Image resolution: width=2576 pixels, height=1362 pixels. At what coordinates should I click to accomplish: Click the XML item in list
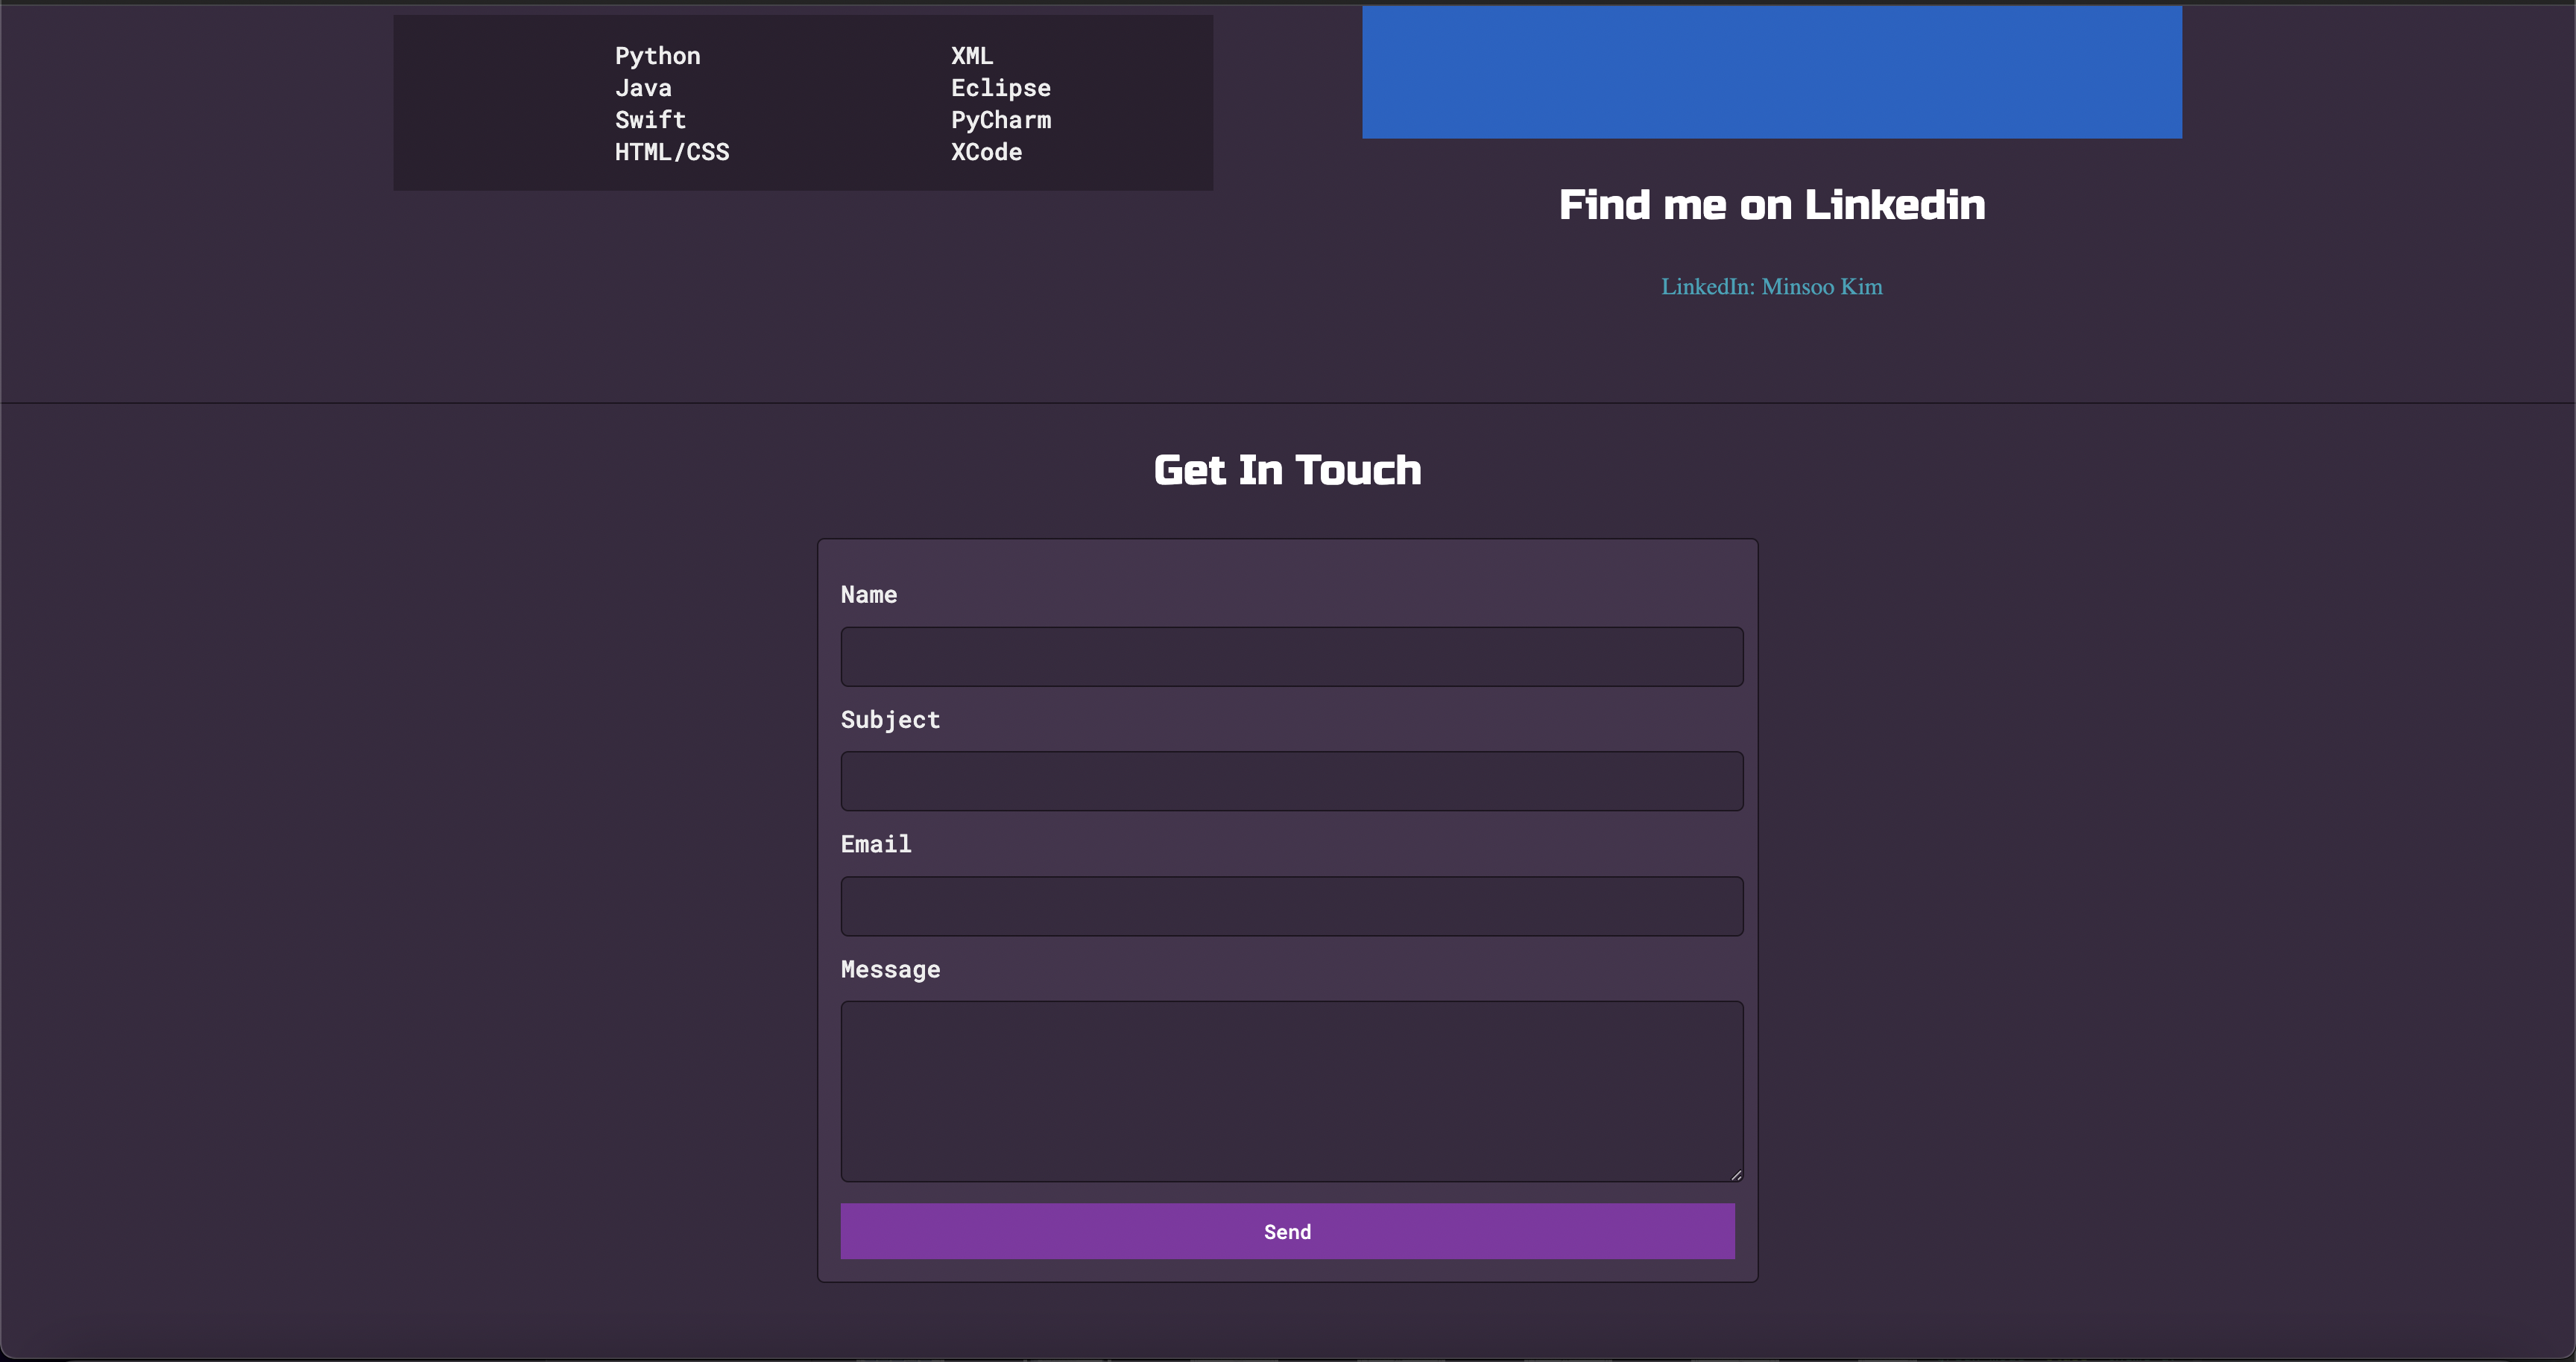pos(971,56)
